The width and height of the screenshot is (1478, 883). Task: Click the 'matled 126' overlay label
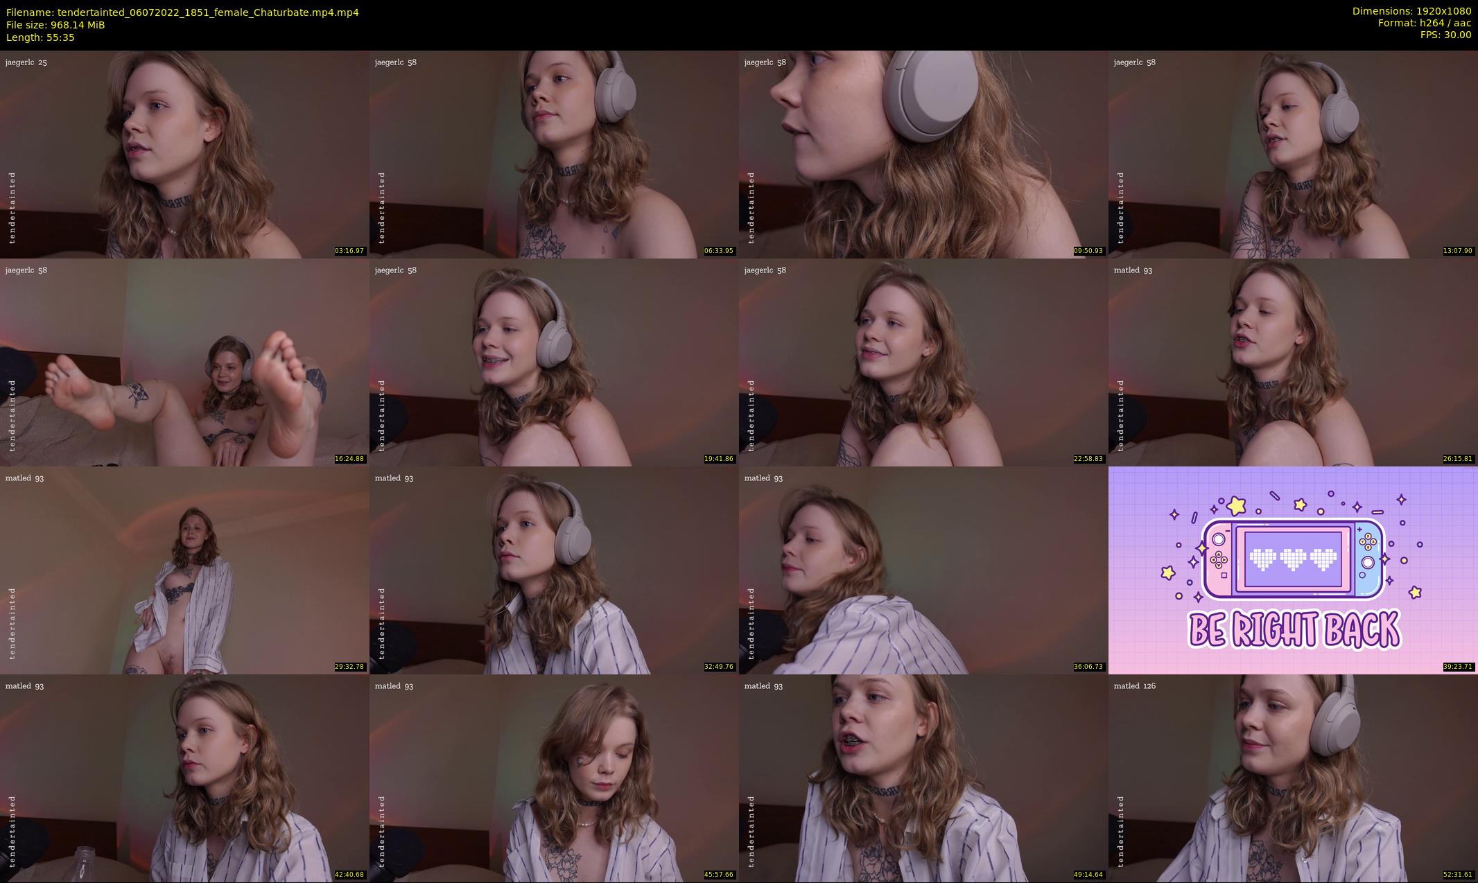(1134, 686)
